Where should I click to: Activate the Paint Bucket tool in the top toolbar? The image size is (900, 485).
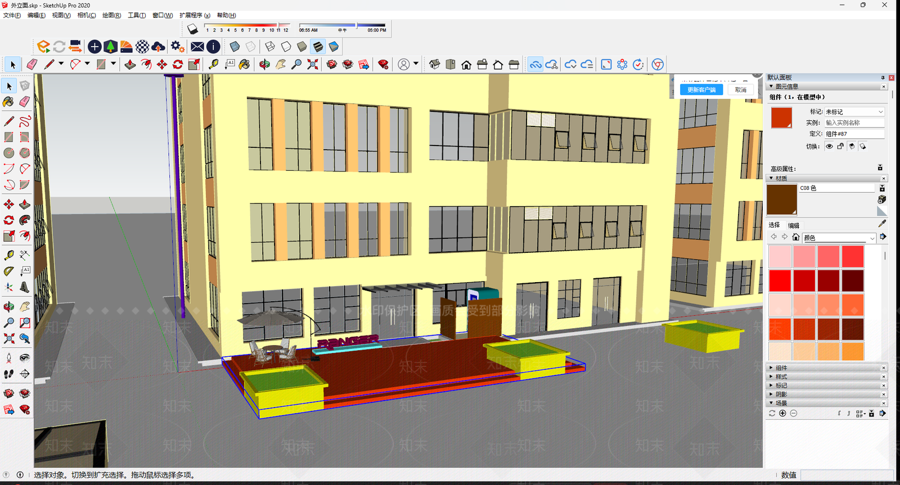[245, 65]
